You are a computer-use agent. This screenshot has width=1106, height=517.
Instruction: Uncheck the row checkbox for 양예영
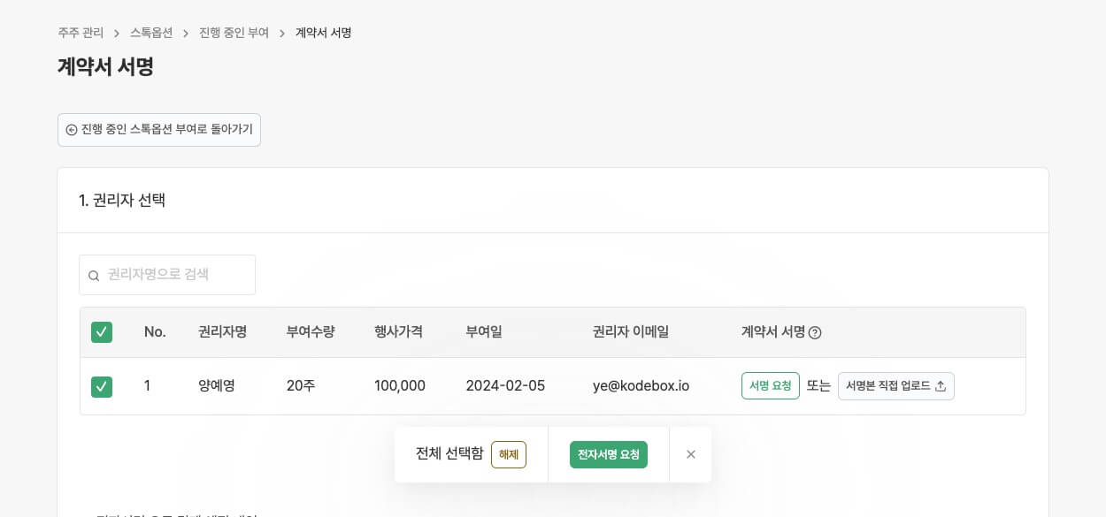pos(102,386)
